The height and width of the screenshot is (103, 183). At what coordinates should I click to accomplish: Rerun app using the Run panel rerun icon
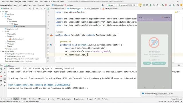(1, 69)
